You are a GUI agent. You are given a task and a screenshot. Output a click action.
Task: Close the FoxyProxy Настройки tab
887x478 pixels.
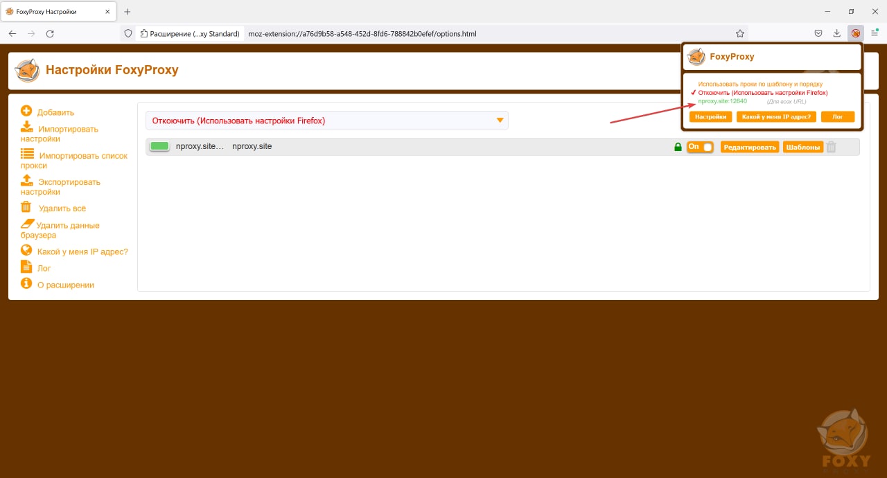107,12
